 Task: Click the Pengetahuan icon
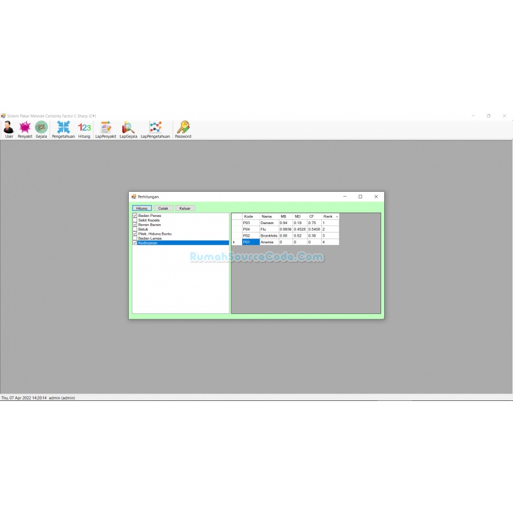point(63,129)
